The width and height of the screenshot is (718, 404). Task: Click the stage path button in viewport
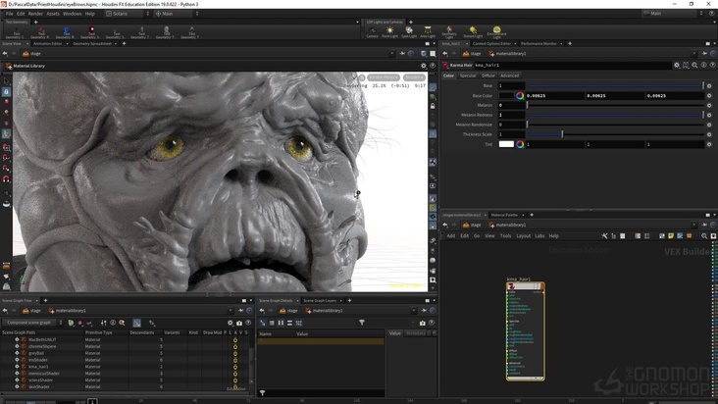(x=31, y=54)
